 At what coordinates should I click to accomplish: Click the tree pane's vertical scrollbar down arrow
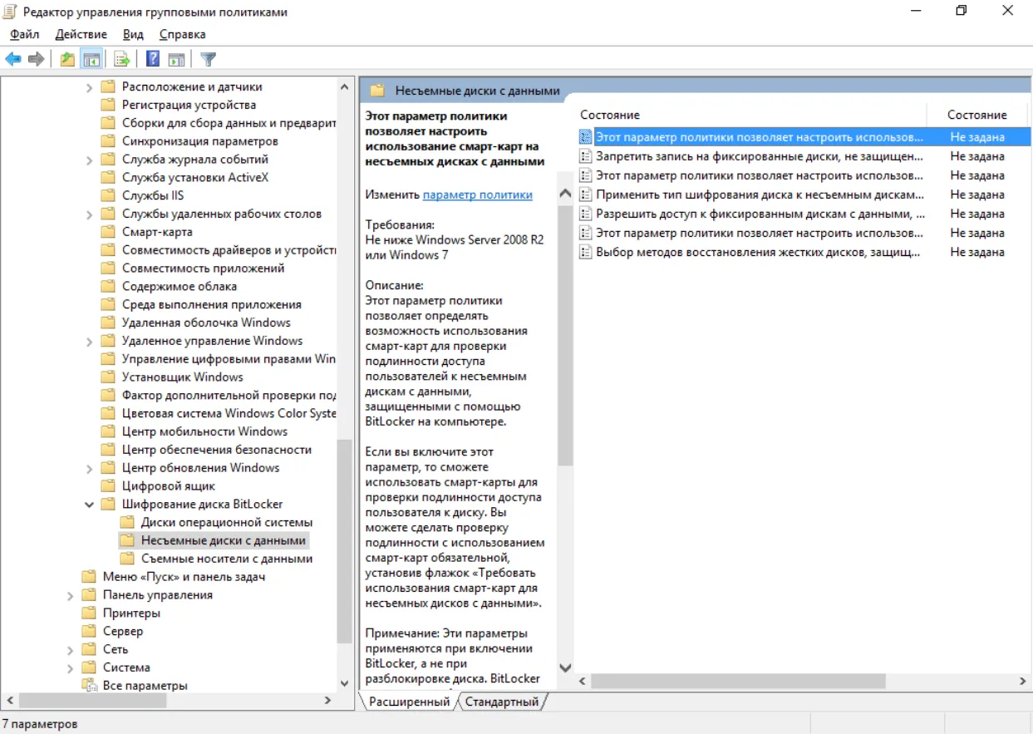coord(346,683)
